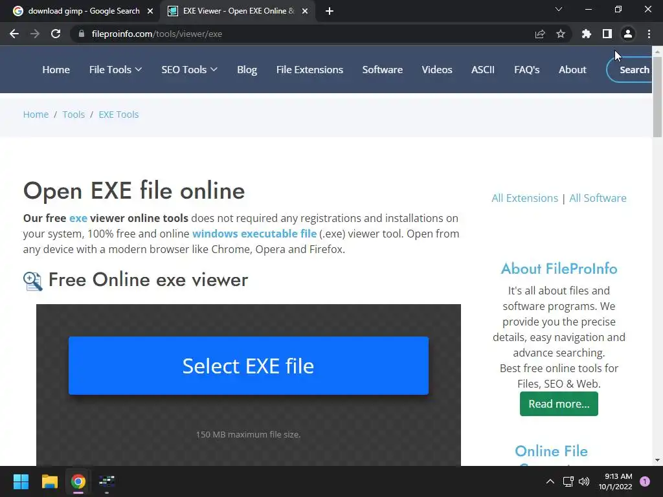Open Blog in navigation menu
The height and width of the screenshot is (497, 663).
[247, 70]
